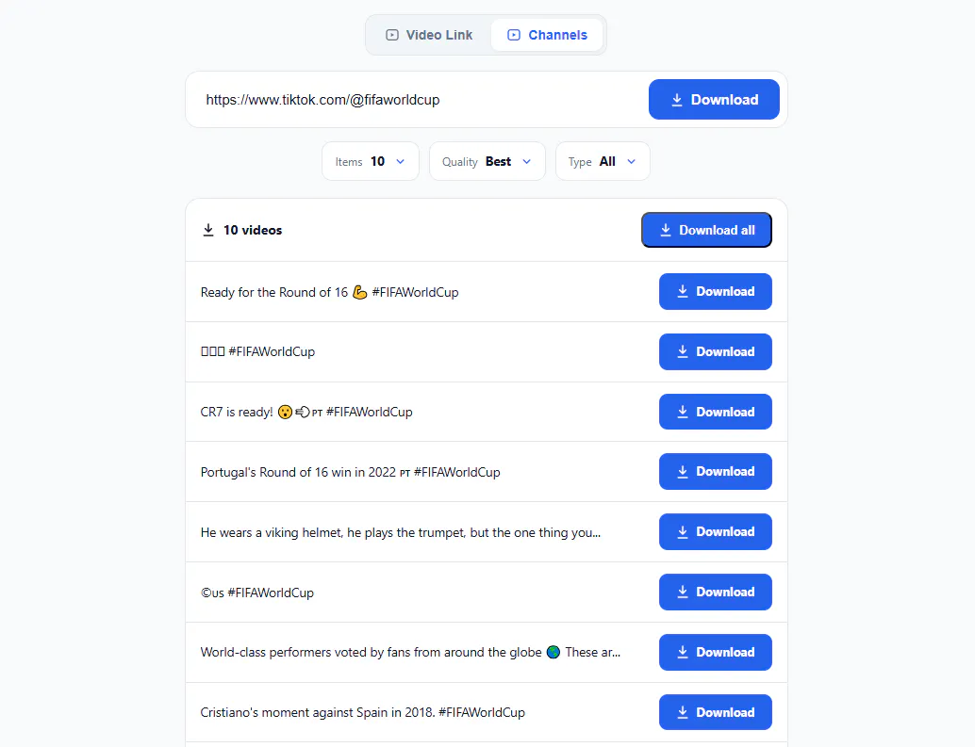Download the video titled only #FIFAWorldCup with squares

(715, 351)
